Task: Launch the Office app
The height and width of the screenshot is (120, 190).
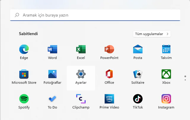Action: [109, 74]
